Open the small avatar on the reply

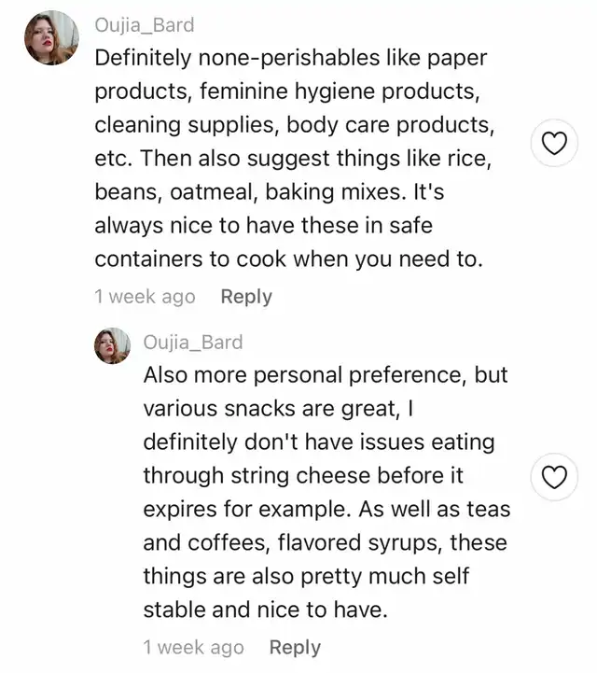pyautogui.click(x=112, y=345)
